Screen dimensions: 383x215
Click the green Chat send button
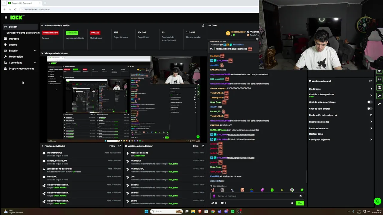(x=300, y=203)
